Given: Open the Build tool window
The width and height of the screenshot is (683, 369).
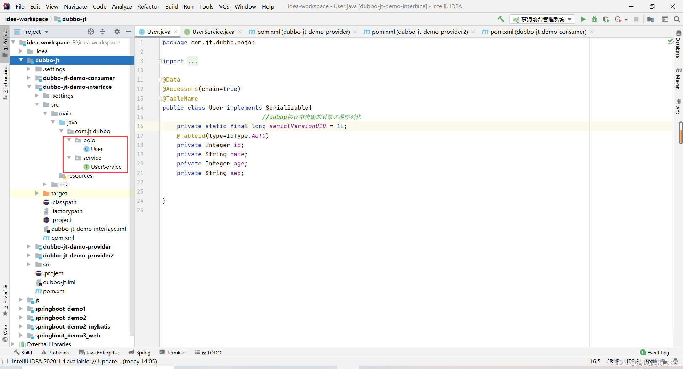Looking at the screenshot, I should 23,353.
